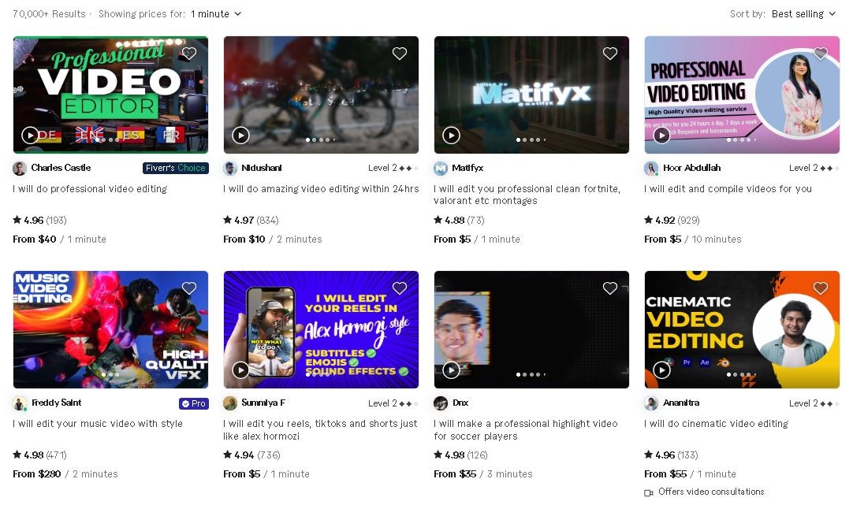Favorite Freddy Saint music video gig
The height and width of the screenshot is (516, 853).
pos(188,288)
